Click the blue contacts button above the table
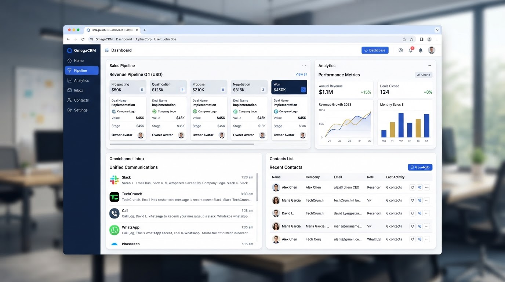The image size is (505, 282). tap(420, 167)
